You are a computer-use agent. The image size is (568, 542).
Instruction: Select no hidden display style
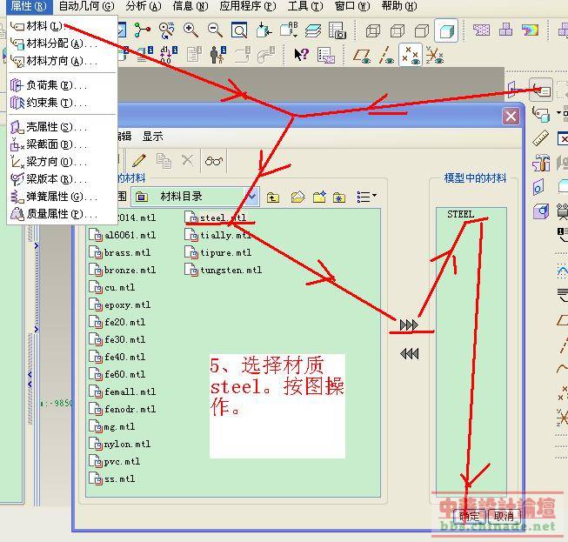[x=422, y=30]
